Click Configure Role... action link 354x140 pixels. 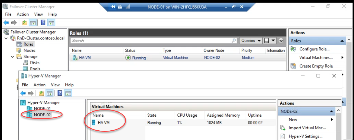314,49
